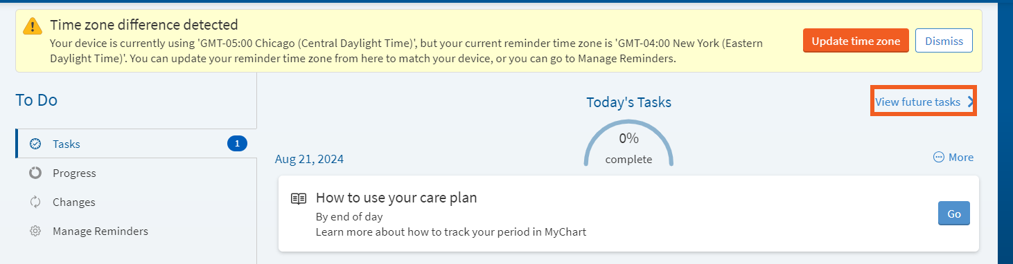This screenshot has width=1013, height=264.
Task: Open the Manage Reminders gear icon
Action: [35, 231]
